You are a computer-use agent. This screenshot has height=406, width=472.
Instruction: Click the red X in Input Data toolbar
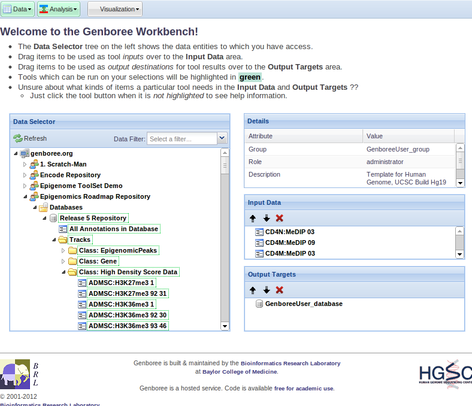[280, 218]
